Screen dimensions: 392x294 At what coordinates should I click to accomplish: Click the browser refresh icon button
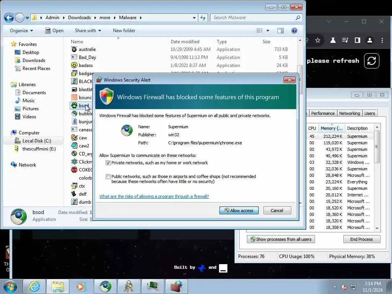pos(371,61)
